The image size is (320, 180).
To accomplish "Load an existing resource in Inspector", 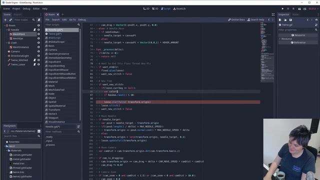I will point(285,20).
